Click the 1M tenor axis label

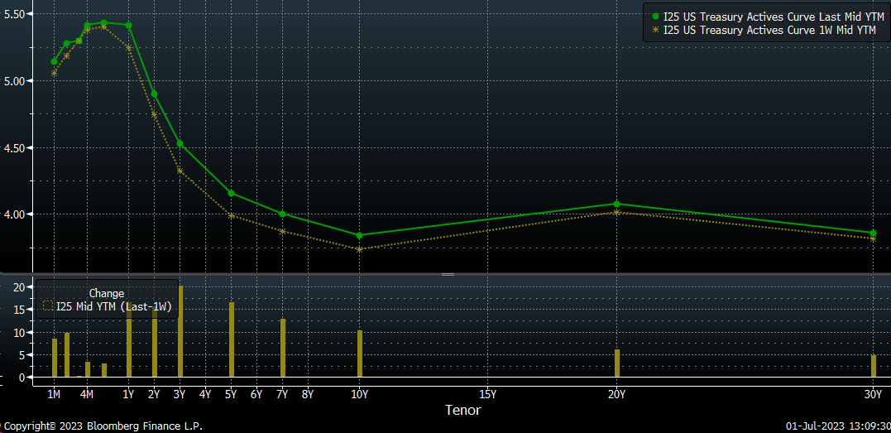click(x=54, y=394)
